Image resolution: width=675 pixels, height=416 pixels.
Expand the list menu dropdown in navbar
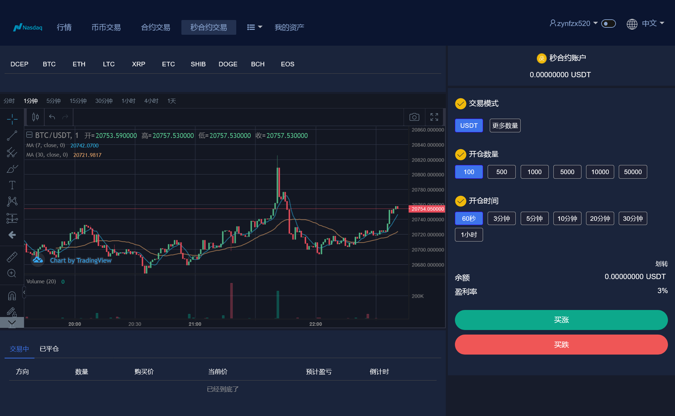tap(255, 27)
